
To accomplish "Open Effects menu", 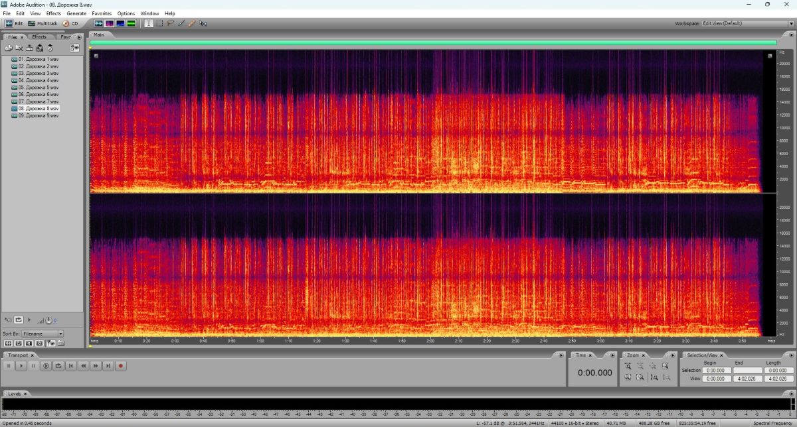I will tap(54, 13).
